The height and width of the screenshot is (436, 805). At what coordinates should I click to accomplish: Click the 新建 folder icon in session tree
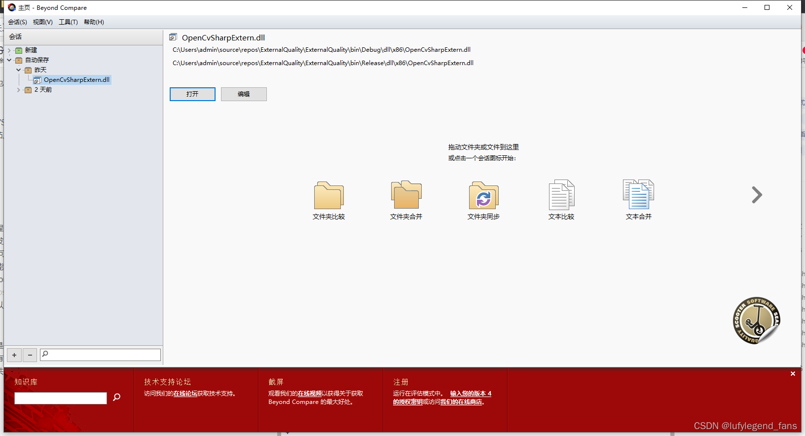pos(19,50)
